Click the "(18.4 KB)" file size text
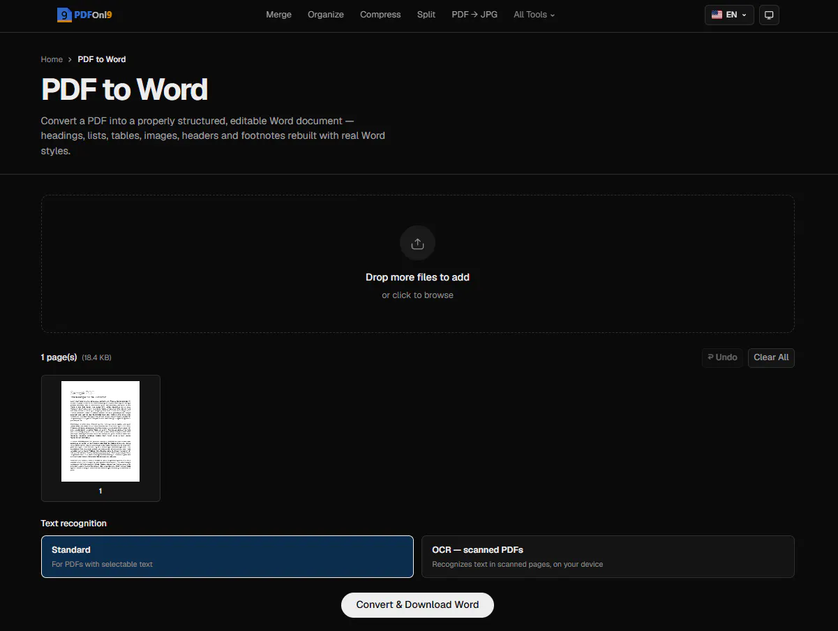The width and height of the screenshot is (838, 631). click(x=96, y=357)
